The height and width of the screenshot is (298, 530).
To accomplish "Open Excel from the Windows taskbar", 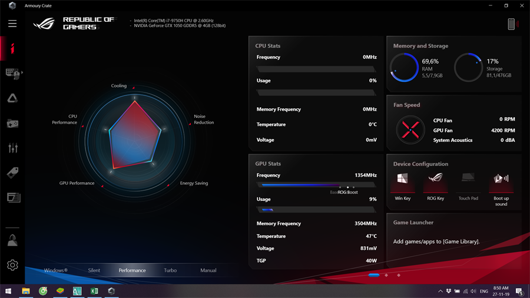I will coord(94,291).
